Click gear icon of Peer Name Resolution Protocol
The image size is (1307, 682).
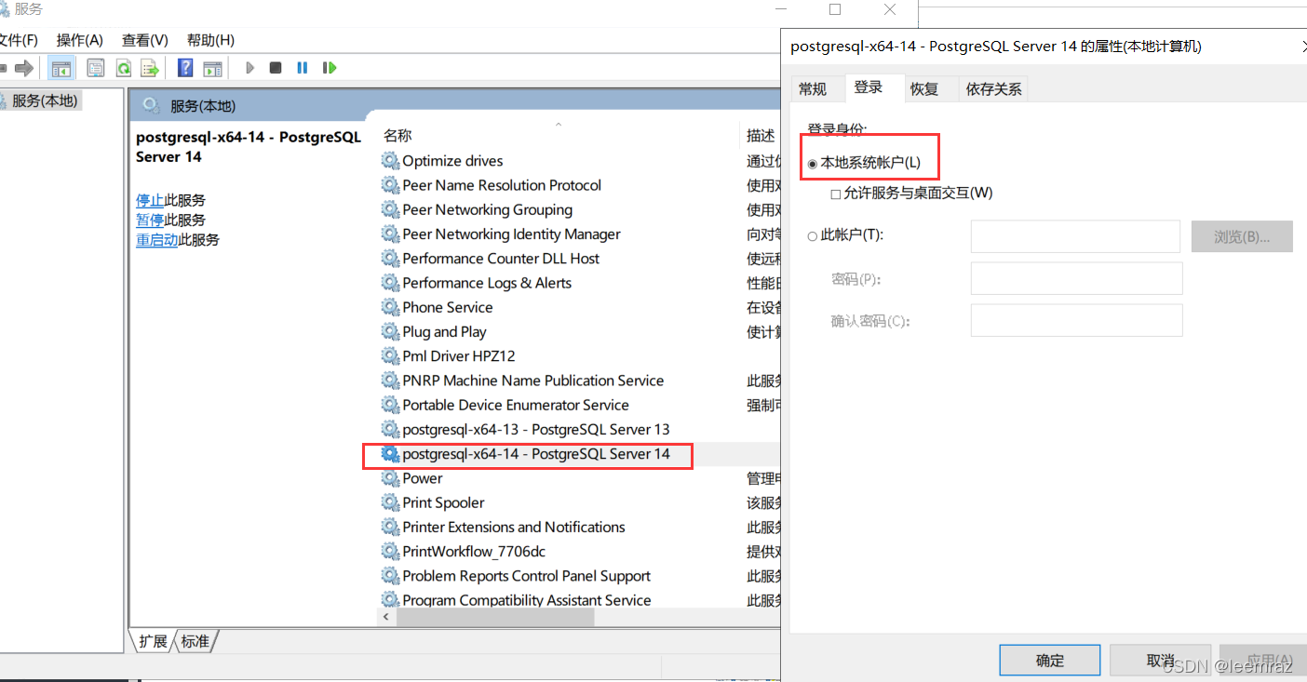pyautogui.click(x=390, y=185)
